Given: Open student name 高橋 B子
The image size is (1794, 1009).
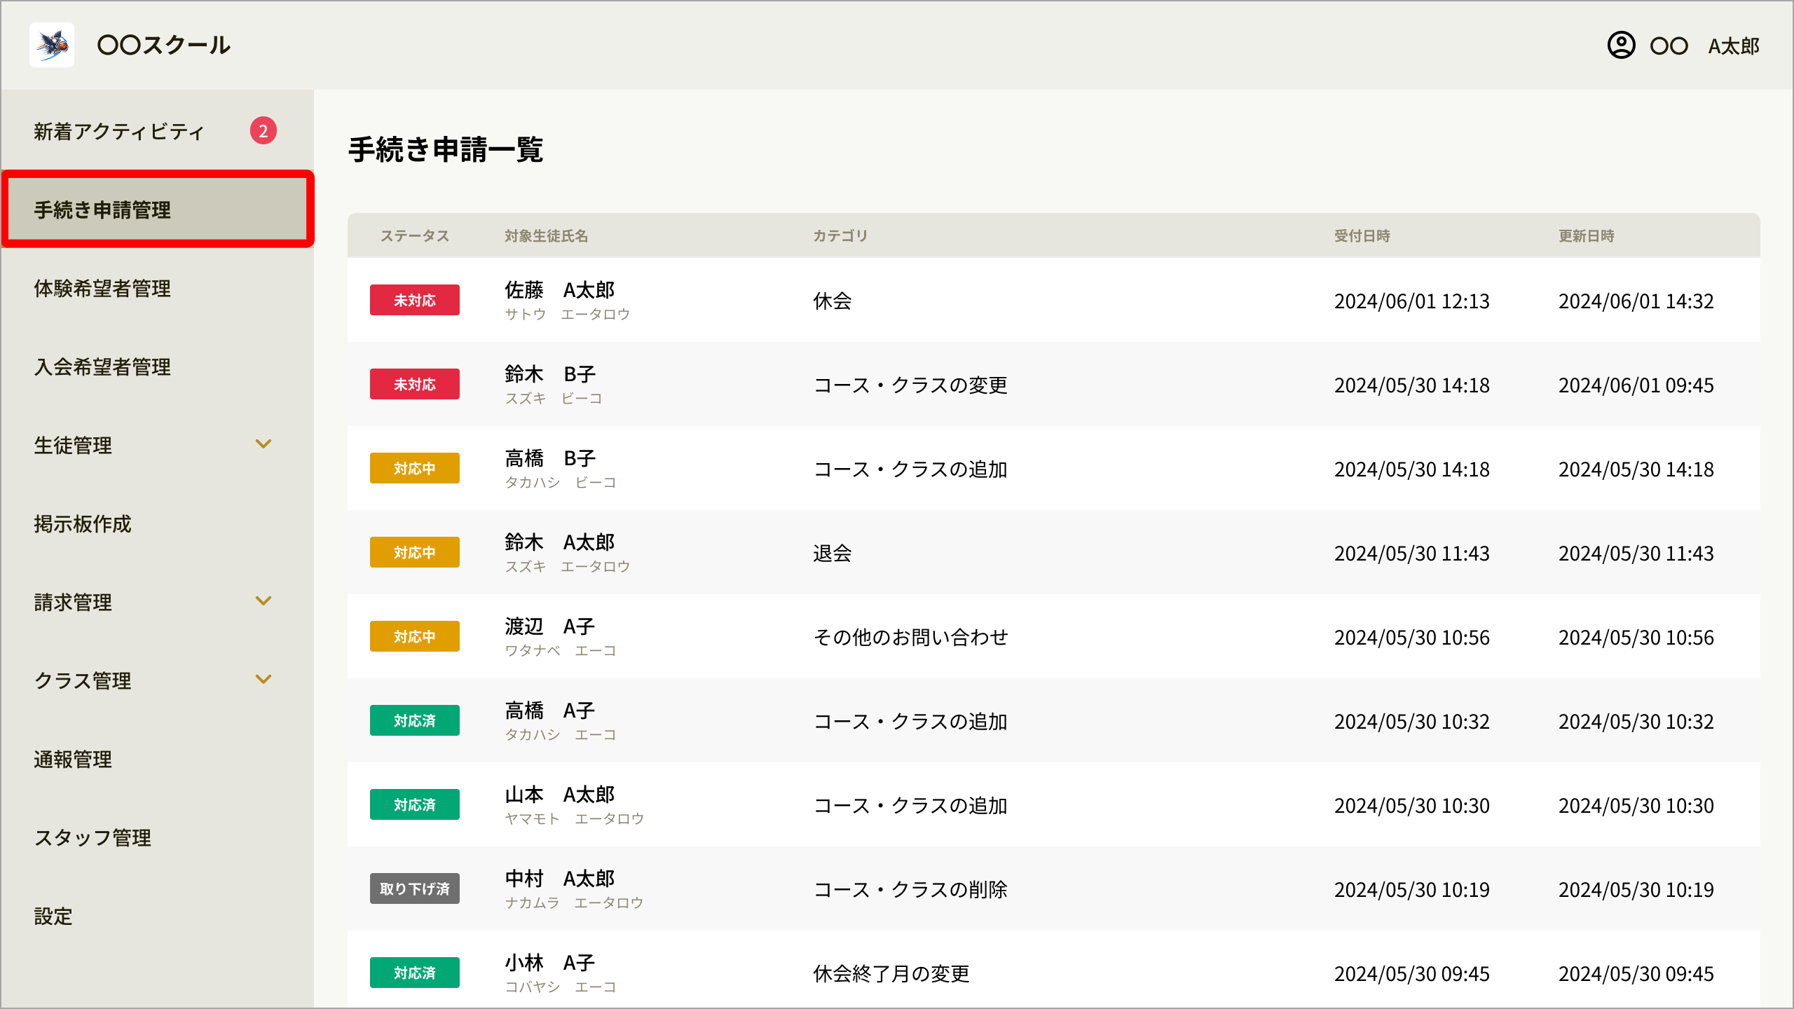Looking at the screenshot, I should tap(550, 458).
